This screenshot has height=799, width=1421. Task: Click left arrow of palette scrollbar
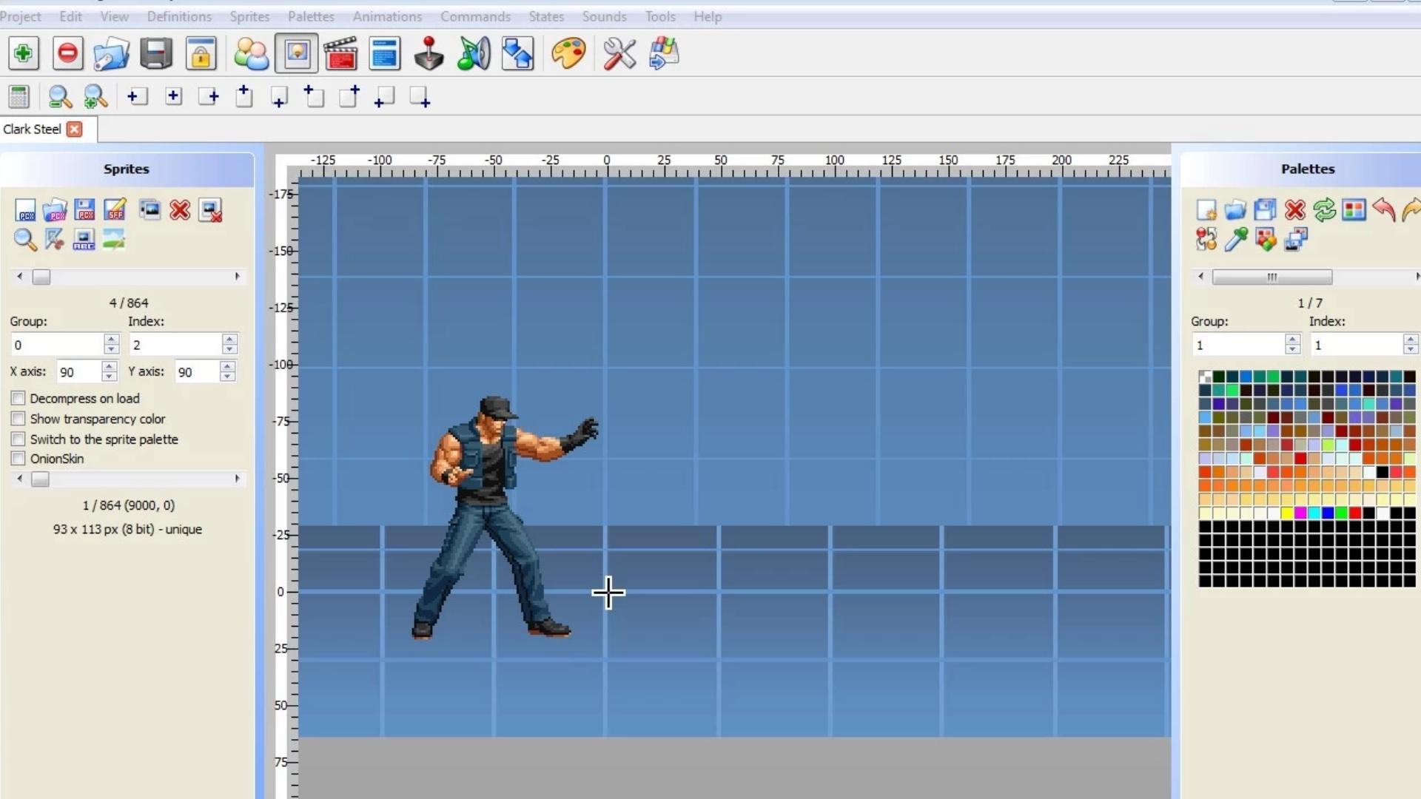(x=1201, y=277)
